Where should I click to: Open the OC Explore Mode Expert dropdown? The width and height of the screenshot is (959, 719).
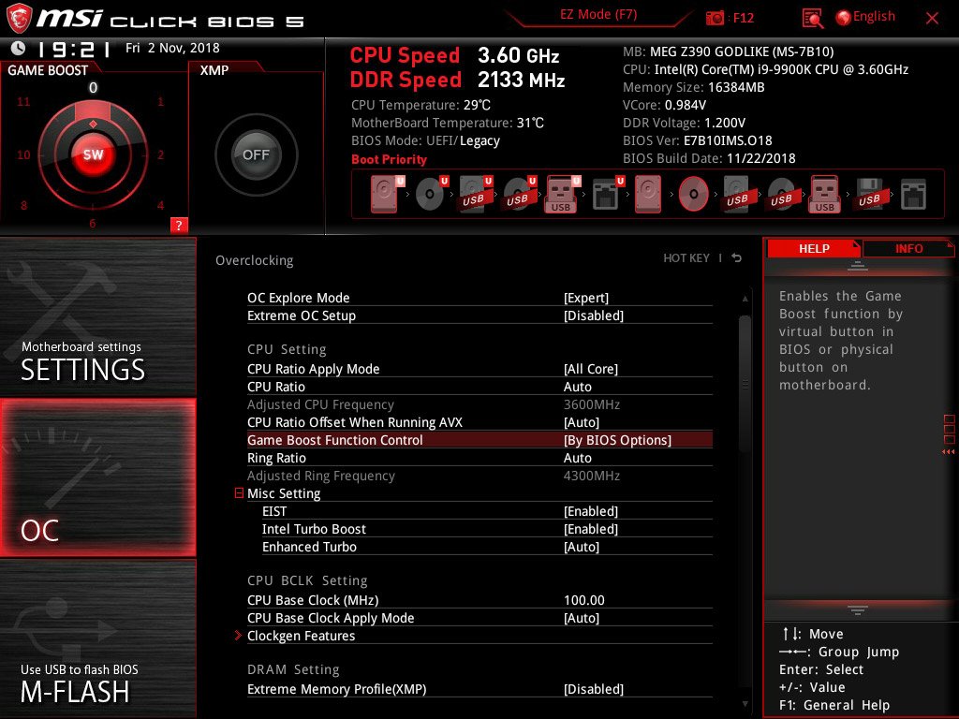click(586, 298)
